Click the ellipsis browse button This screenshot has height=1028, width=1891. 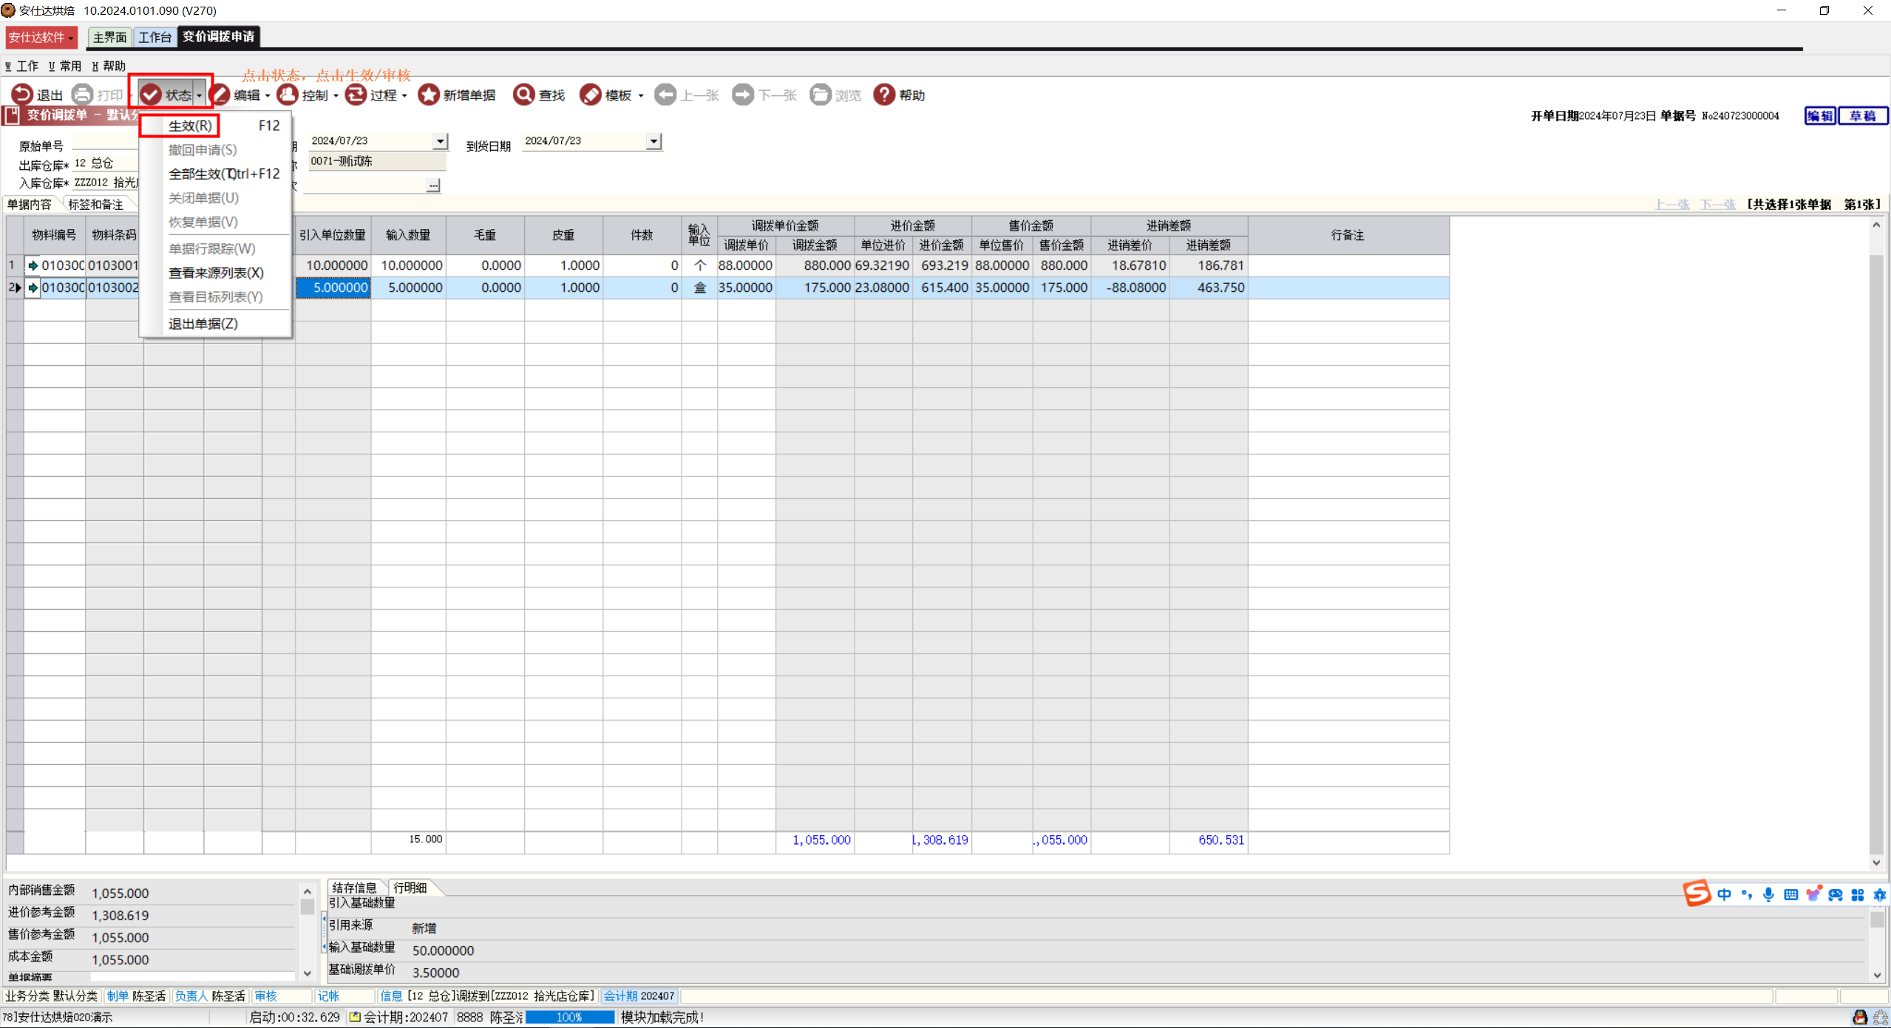433,185
